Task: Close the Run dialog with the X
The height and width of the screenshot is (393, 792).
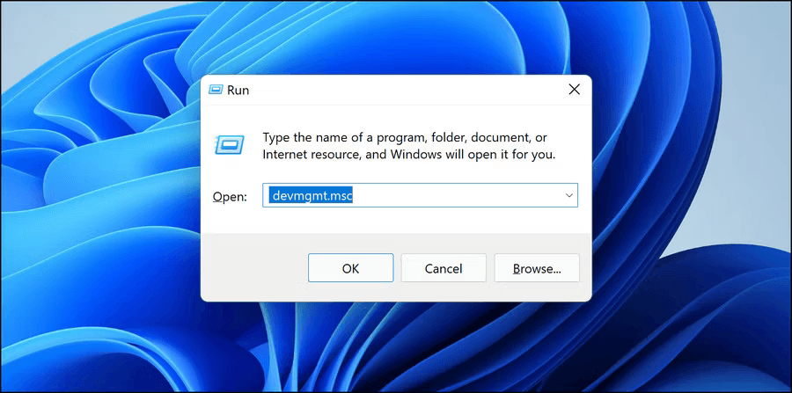Action: [x=574, y=90]
